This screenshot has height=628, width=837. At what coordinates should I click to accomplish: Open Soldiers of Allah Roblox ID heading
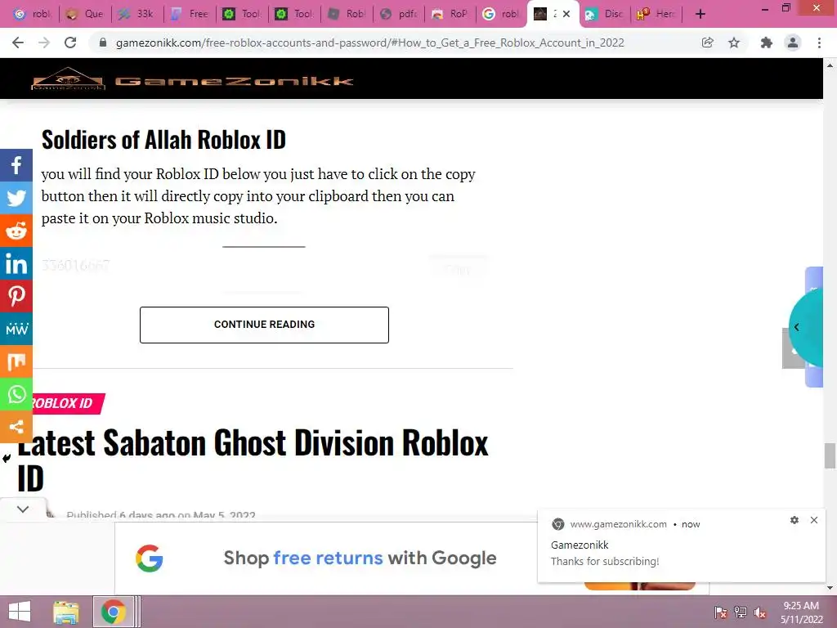pos(163,139)
